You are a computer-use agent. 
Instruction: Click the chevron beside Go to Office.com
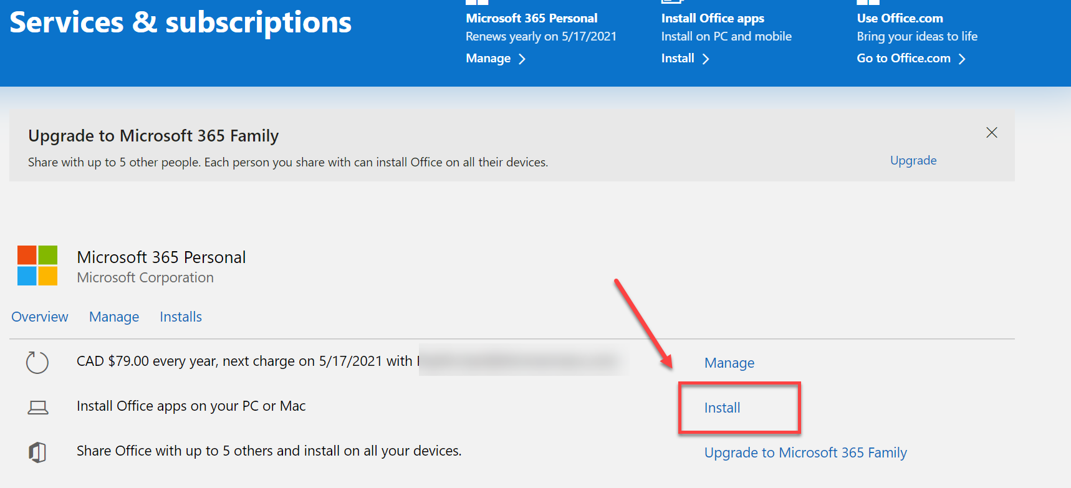click(962, 59)
